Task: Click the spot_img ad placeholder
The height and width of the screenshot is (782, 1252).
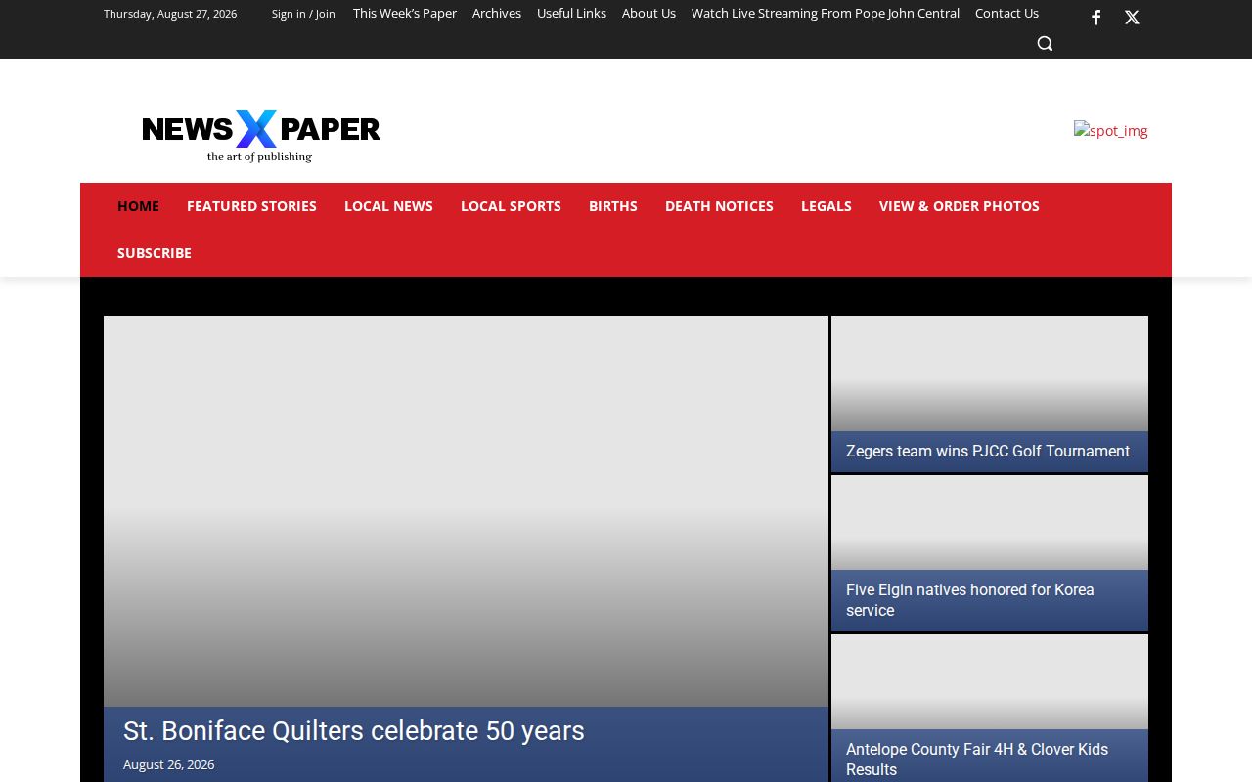Action: (x=1111, y=130)
